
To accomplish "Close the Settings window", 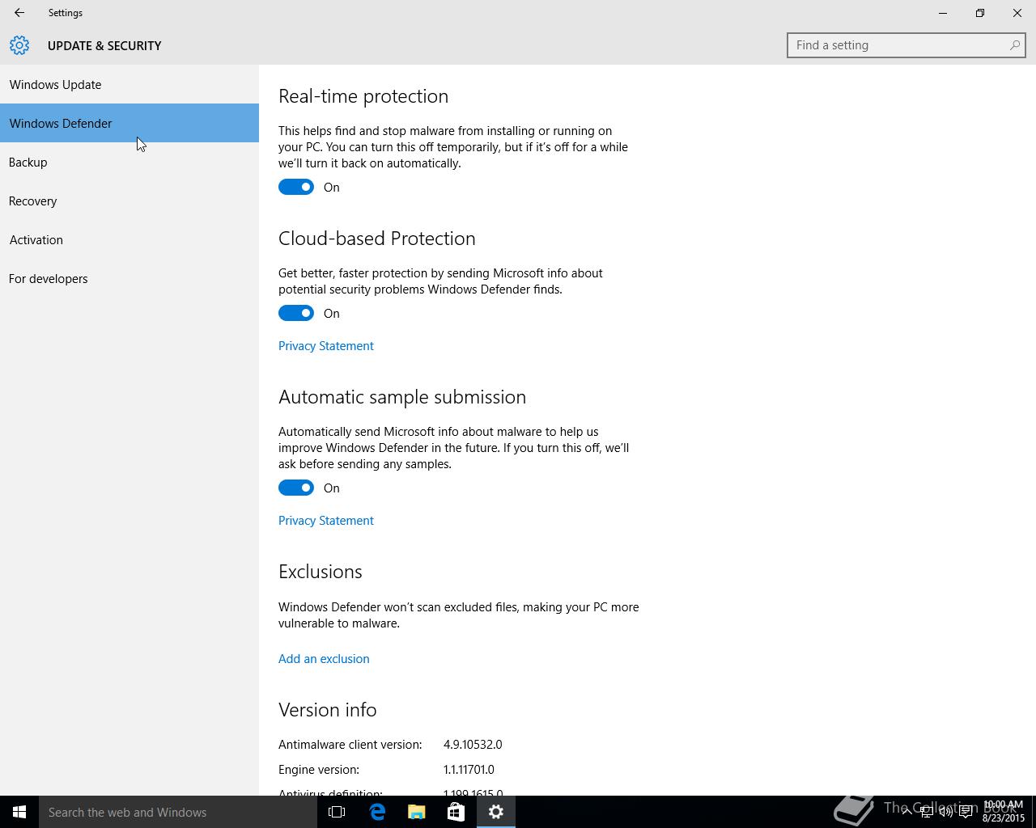I will [x=1017, y=13].
